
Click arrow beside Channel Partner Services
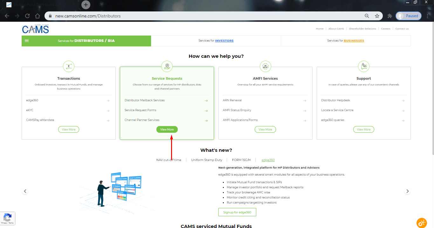click(x=206, y=120)
